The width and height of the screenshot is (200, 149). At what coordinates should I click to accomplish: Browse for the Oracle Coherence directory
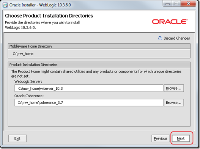tap(174, 103)
